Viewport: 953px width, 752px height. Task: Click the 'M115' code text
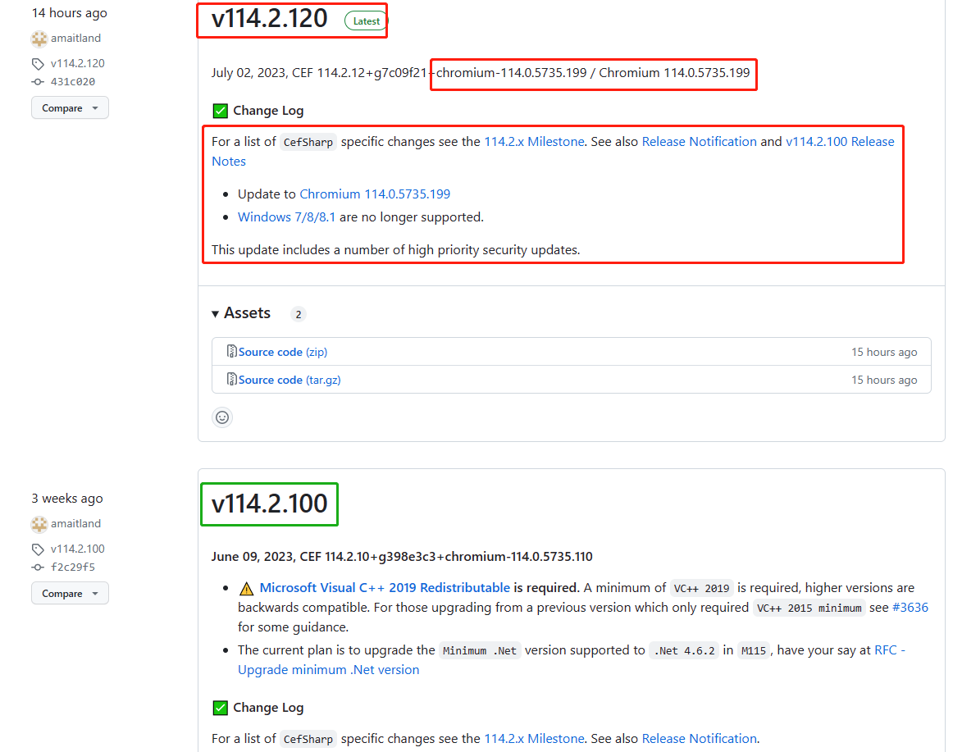point(754,650)
